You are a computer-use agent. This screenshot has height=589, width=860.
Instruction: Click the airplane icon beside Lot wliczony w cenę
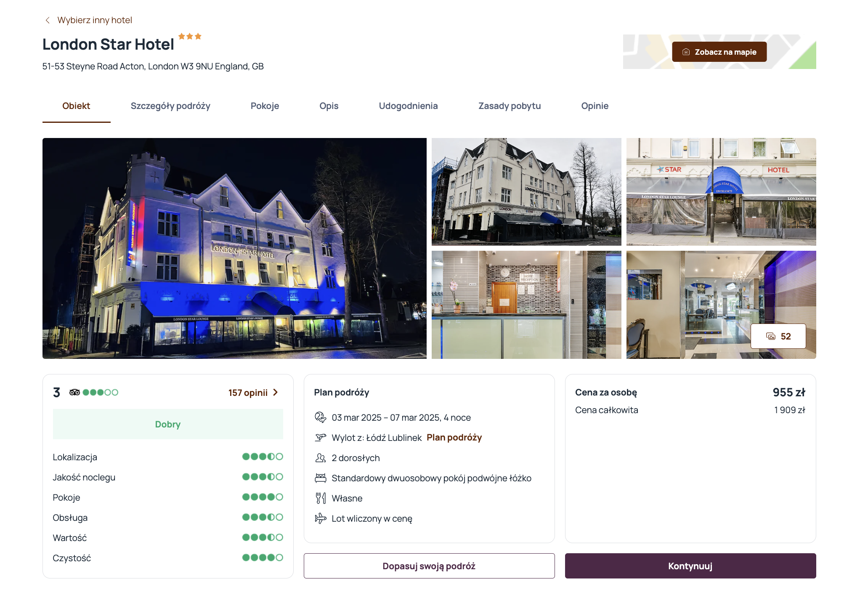[x=321, y=518]
